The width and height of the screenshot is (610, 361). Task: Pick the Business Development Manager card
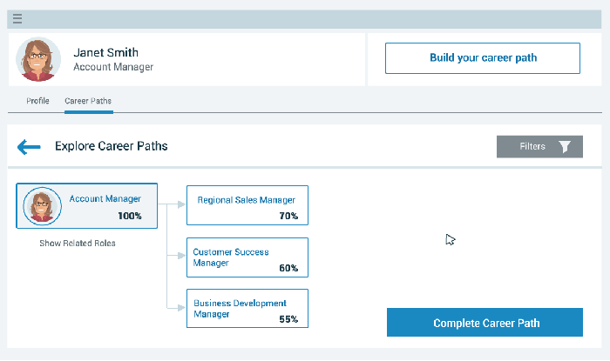[x=247, y=309]
